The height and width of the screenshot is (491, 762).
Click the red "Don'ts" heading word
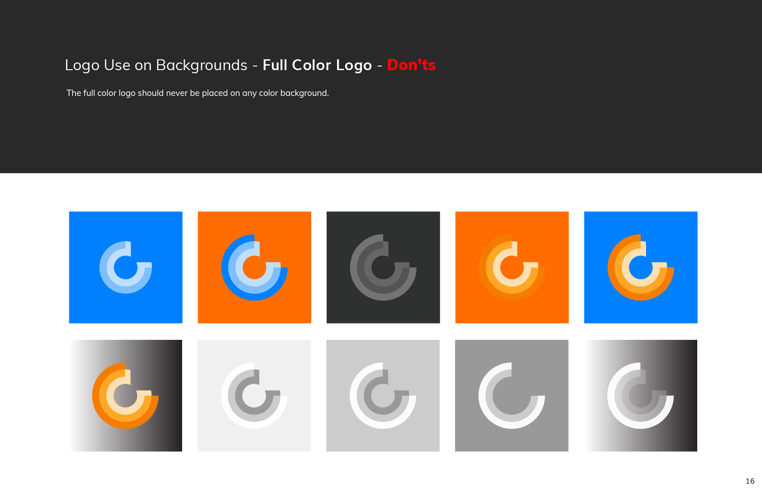411,65
